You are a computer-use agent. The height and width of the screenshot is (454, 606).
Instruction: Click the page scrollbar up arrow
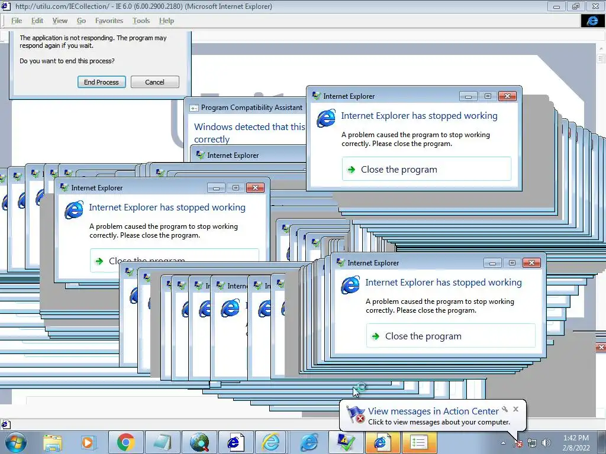tap(601, 48)
